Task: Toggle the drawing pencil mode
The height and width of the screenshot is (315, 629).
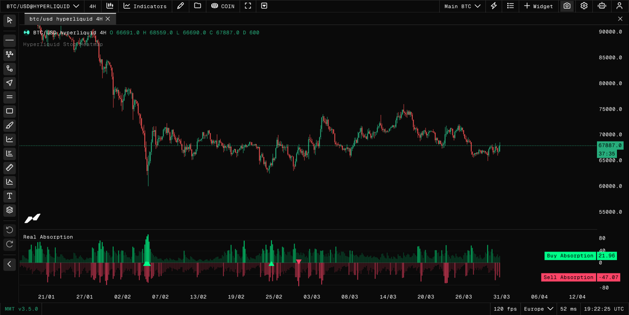Action: [x=180, y=6]
